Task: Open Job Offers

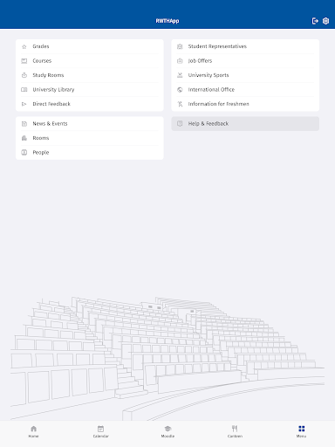Action: click(245, 61)
